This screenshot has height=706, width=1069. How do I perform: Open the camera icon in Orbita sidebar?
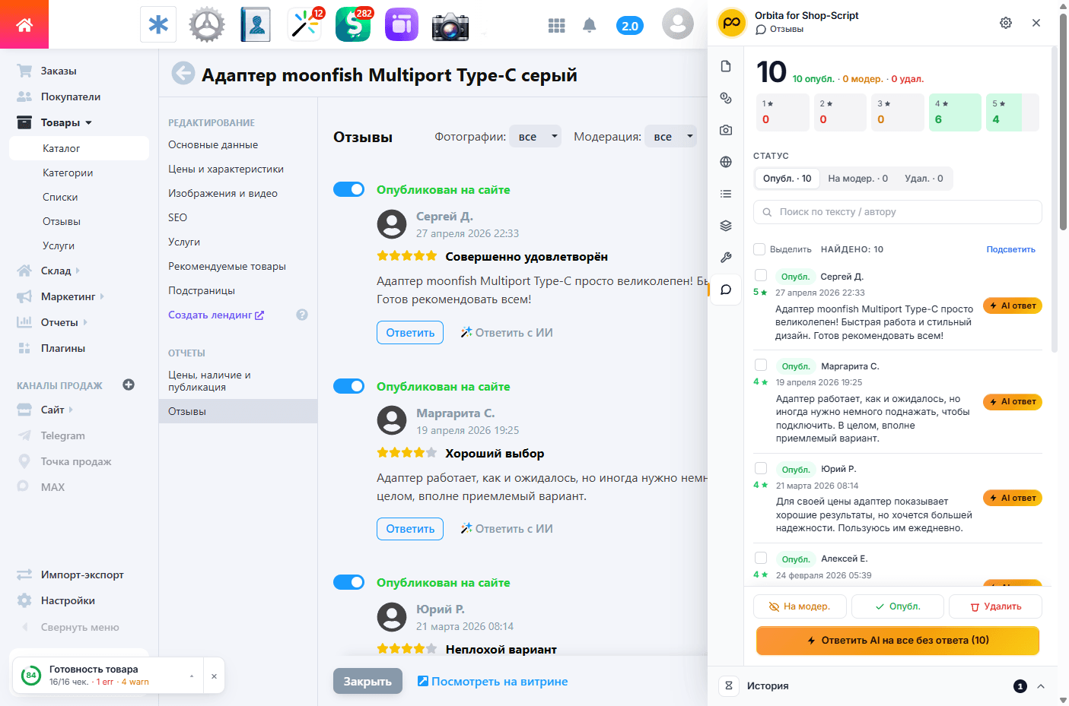(x=726, y=130)
